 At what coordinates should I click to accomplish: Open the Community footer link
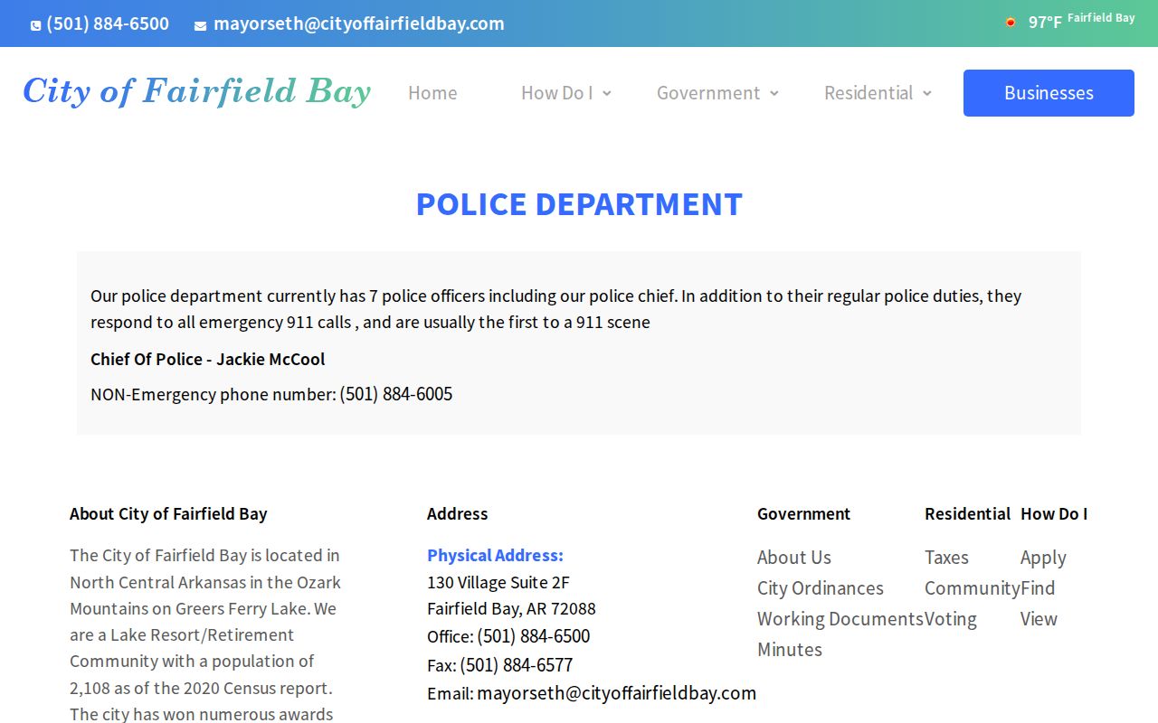click(x=973, y=588)
